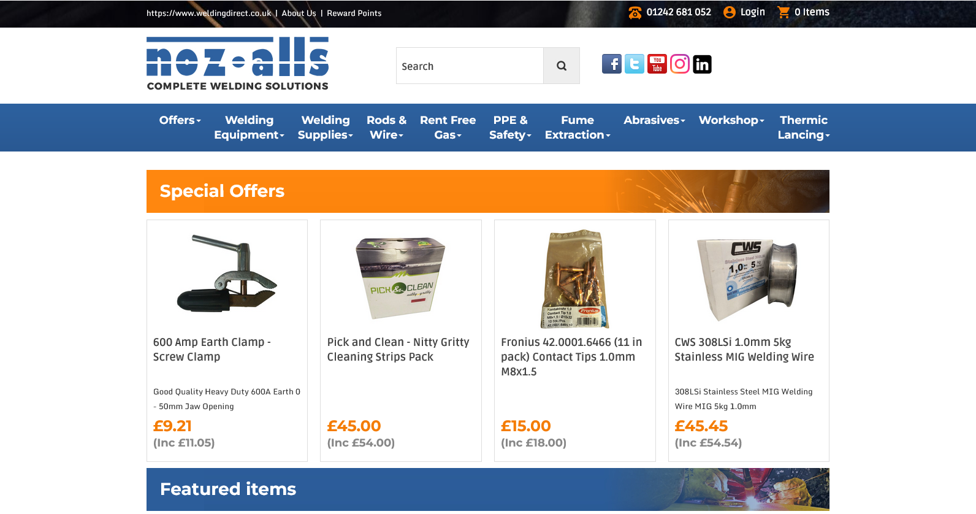Screen dimensions: 976x514
Task: Open the Instagram social icon
Action: (x=680, y=64)
